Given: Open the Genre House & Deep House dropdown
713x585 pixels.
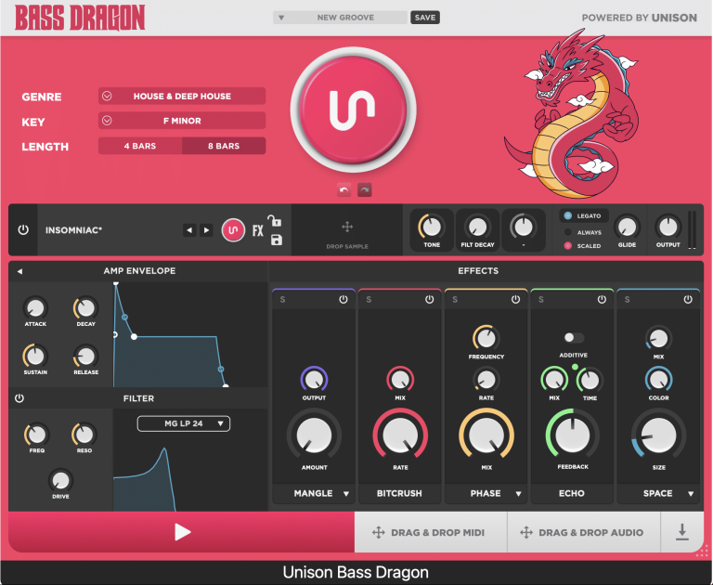Looking at the screenshot, I should 182,96.
